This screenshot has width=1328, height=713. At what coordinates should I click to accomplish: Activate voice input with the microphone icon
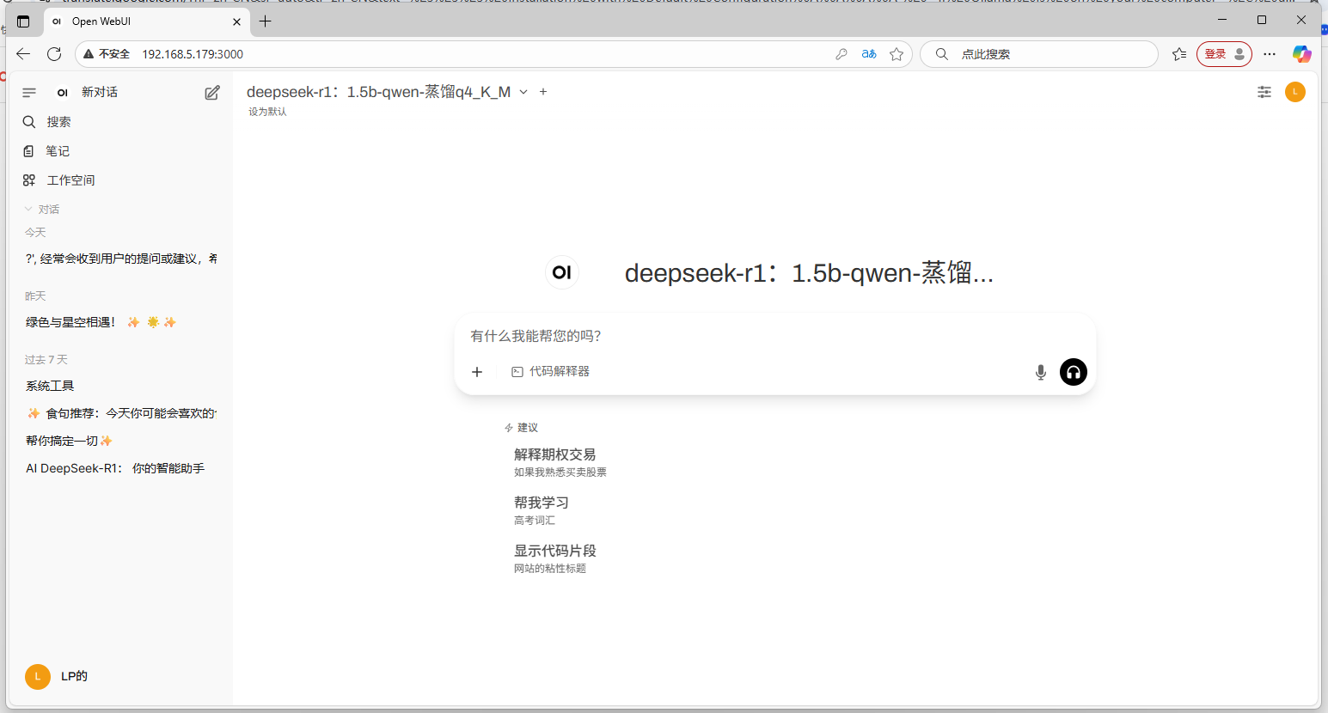point(1040,371)
